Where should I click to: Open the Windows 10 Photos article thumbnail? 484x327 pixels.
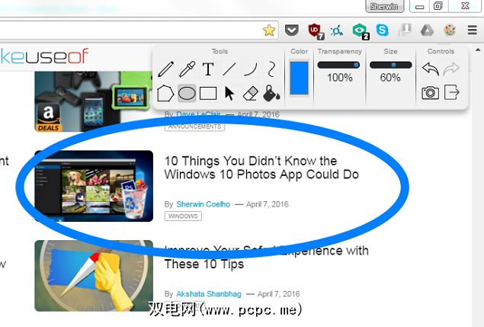[x=94, y=186]
